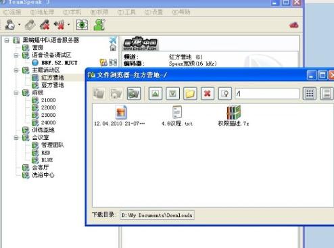Viewport: 334px width, 248px height.
Task: Collapse the 前线 channel group
Action: (x=16, y=93)
